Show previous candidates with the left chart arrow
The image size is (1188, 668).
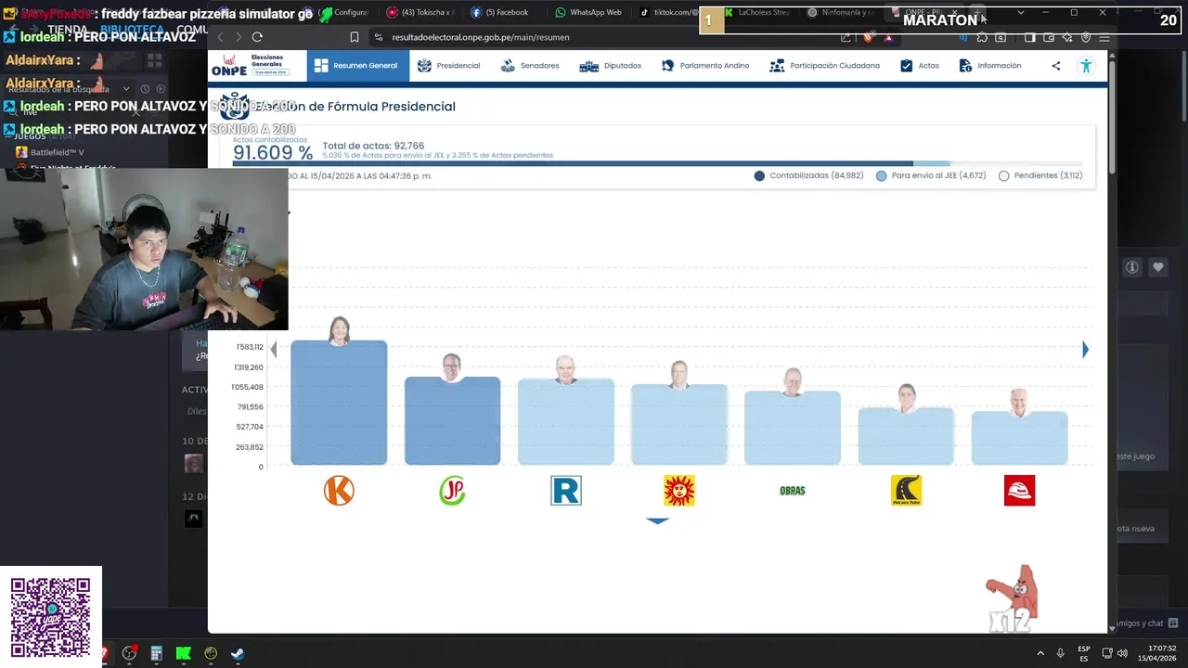(x=273, y=350)
